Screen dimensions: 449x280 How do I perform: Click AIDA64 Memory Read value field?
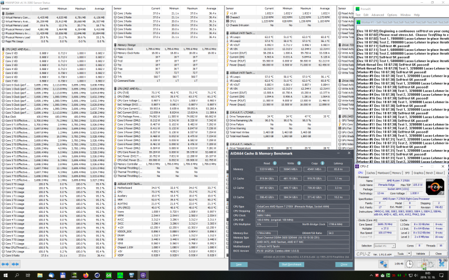coord(267,169)
